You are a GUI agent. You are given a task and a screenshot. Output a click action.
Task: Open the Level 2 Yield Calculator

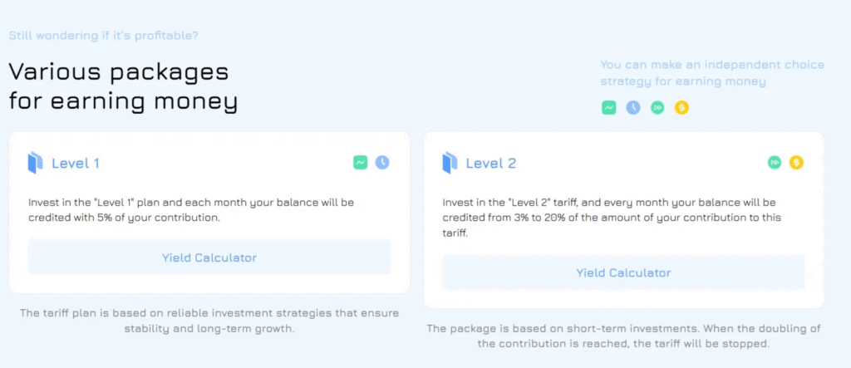[623, 272]
